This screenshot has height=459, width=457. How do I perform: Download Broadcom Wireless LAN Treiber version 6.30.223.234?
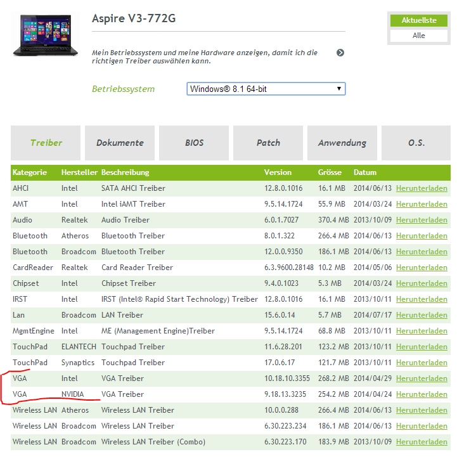(422, 426)
